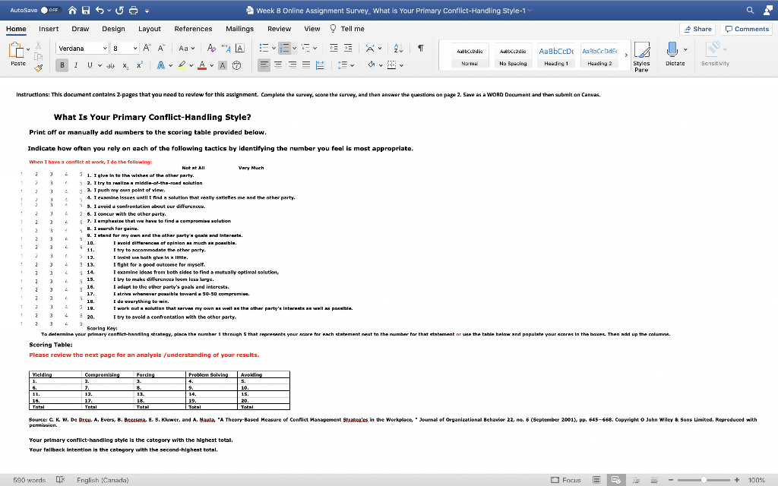Start Dictate with the microphone icon
The height and width of the screenshot is (486, 778).
pos(672,54)
